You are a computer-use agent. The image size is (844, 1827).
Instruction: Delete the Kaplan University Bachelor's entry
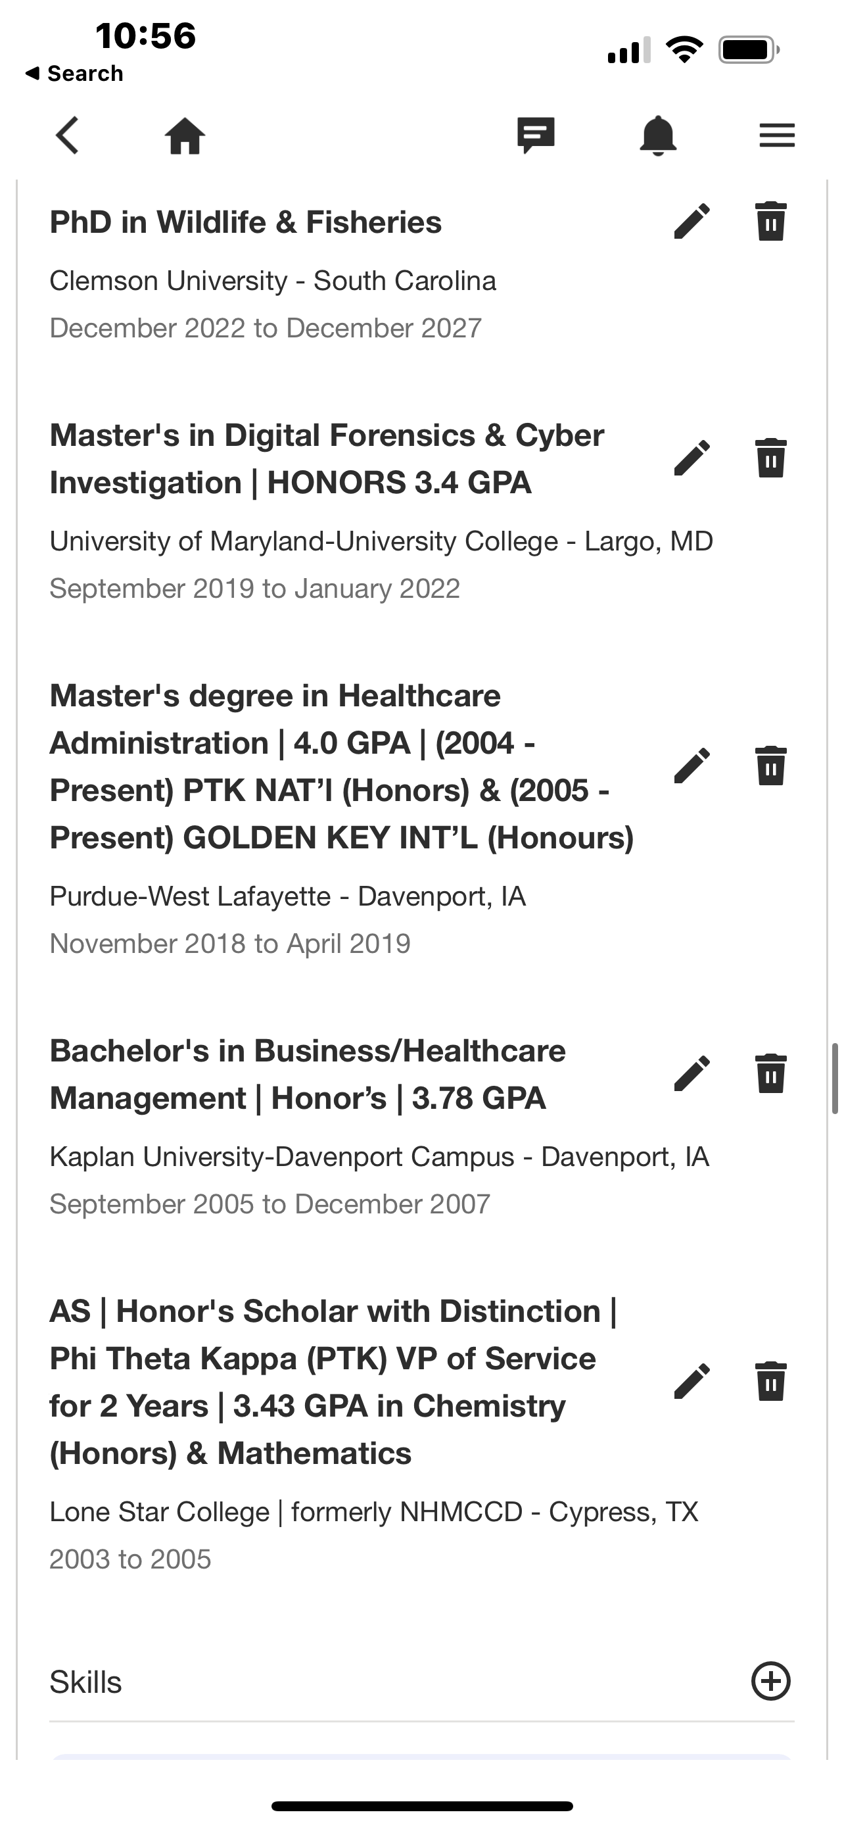pyautogui.click(x=770, y=1073)
